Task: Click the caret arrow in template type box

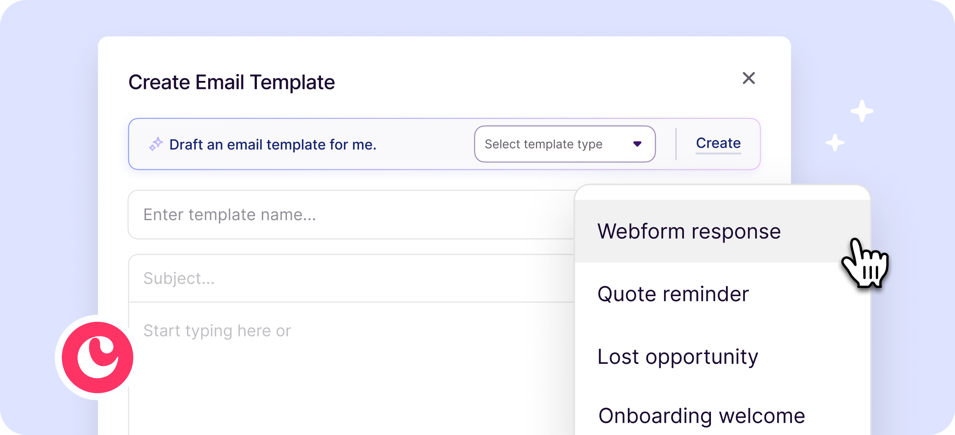Action: pyautogui.click(x=637, y=144)
